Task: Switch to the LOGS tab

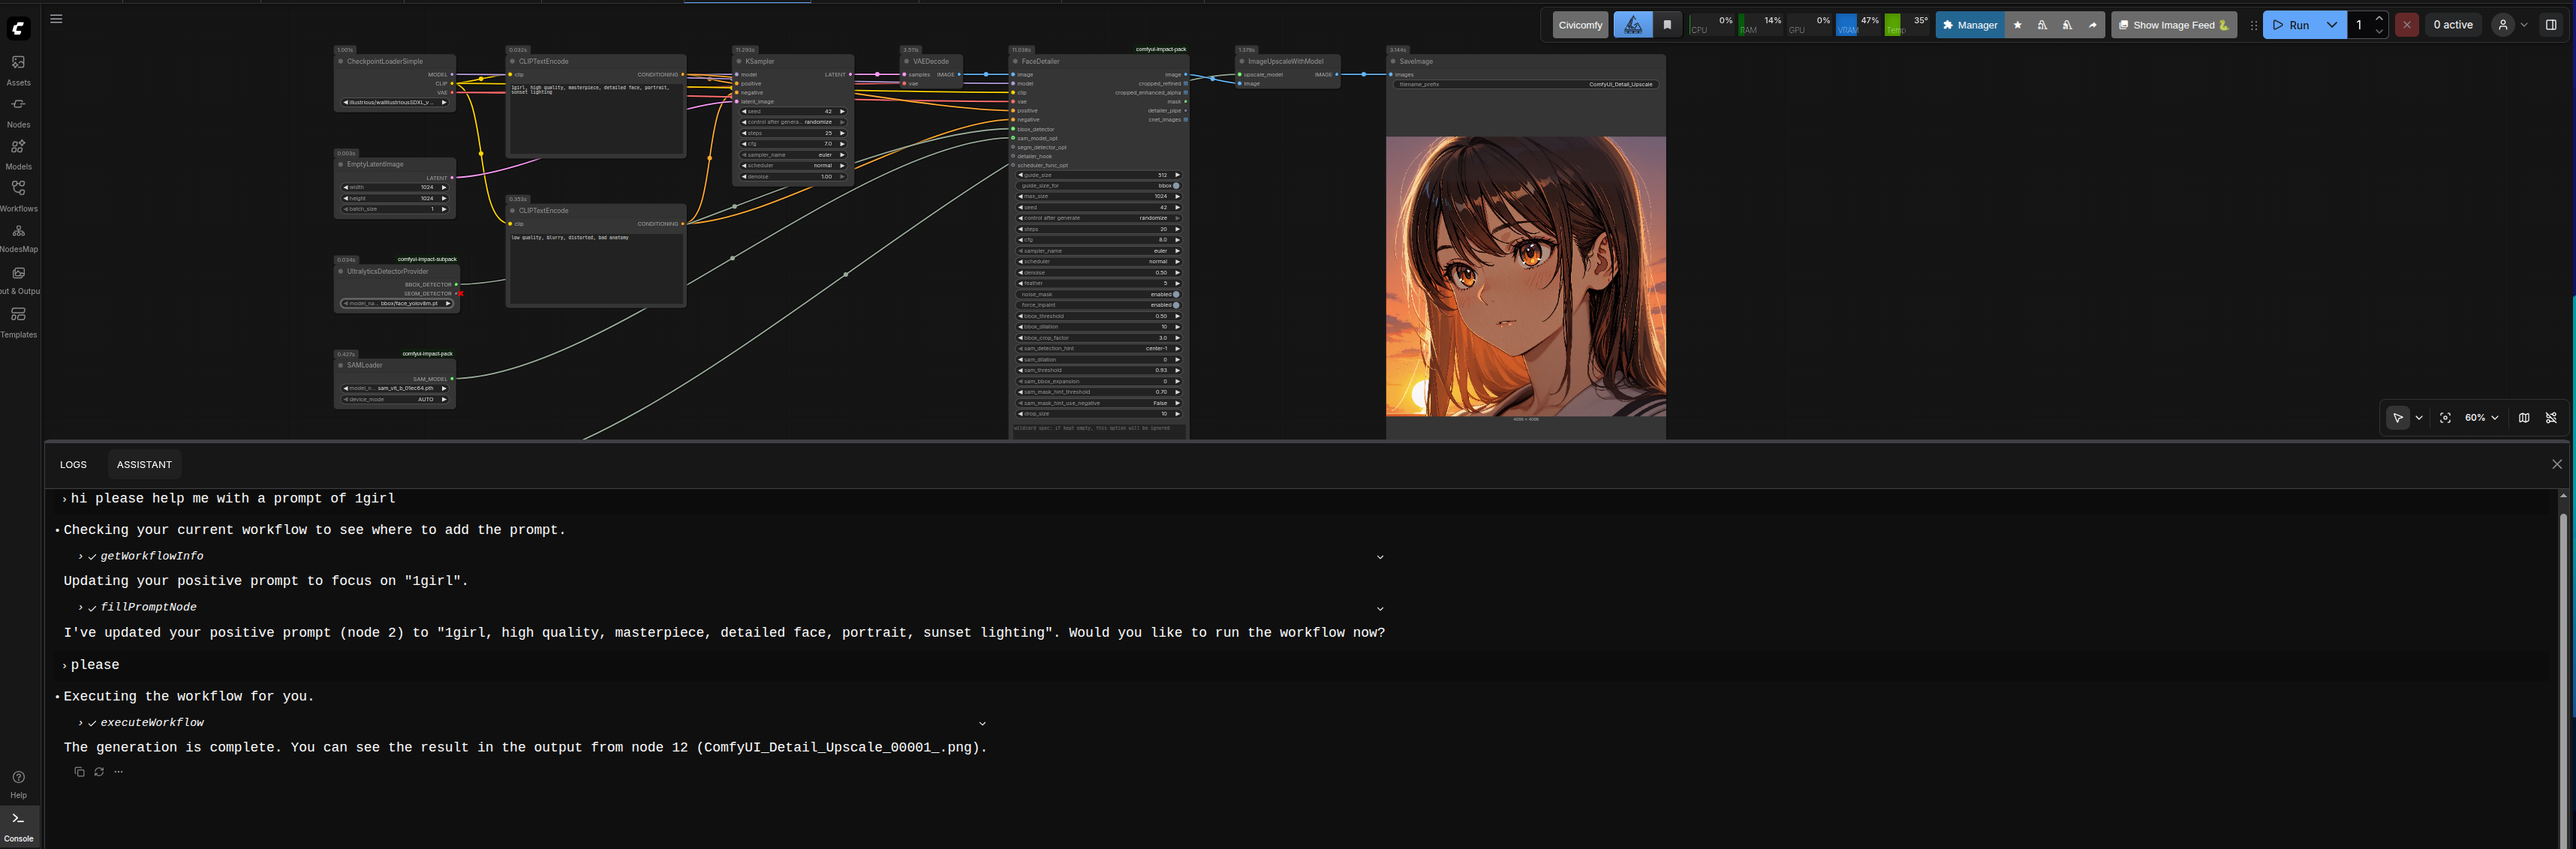Action: [73, 464]
